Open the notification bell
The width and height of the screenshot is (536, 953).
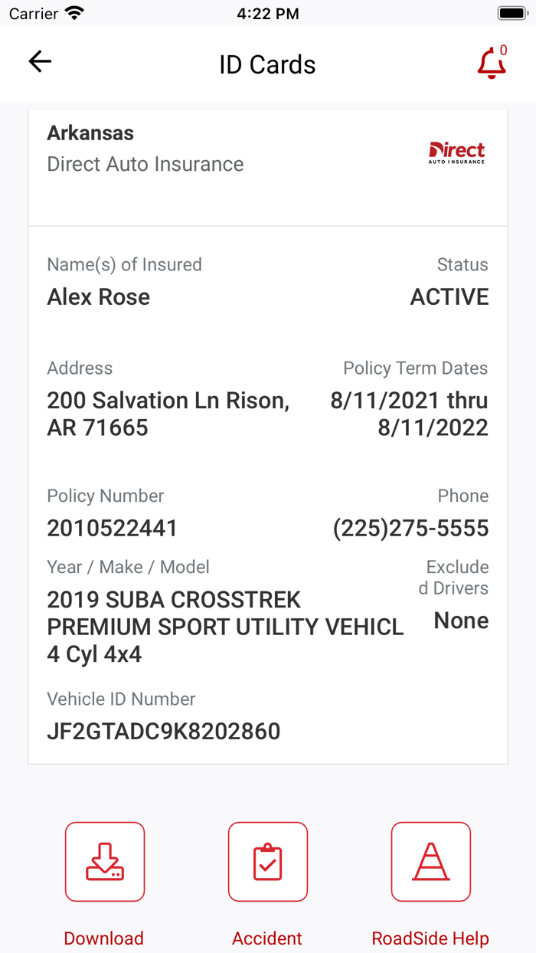[490, 64]
